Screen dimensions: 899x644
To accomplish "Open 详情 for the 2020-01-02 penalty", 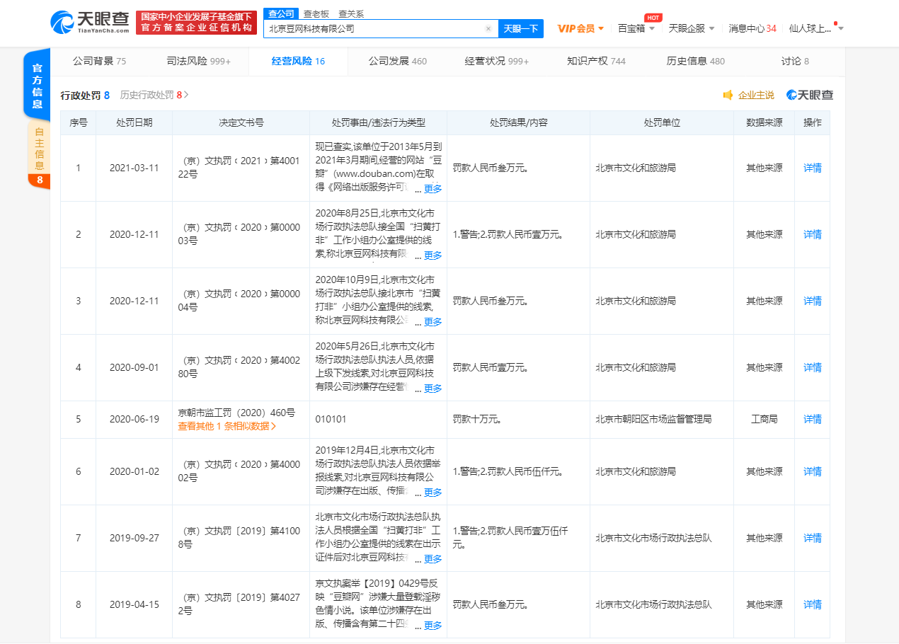I will point(812,472).
